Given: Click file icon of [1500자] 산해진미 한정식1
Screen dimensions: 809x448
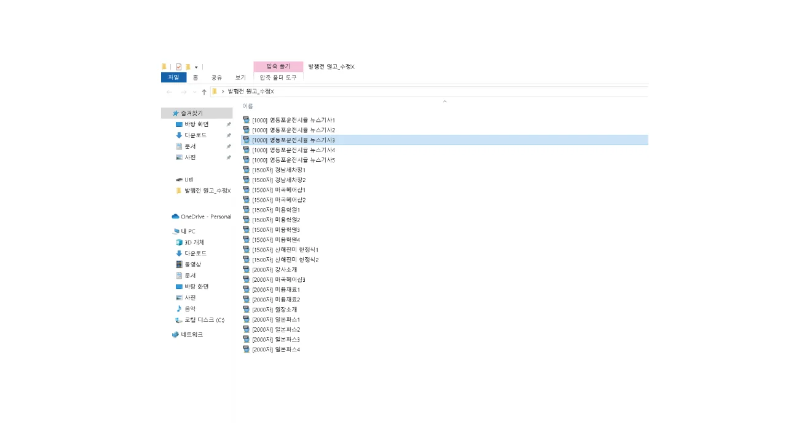Looking at the screenshot, I should 246,249.
